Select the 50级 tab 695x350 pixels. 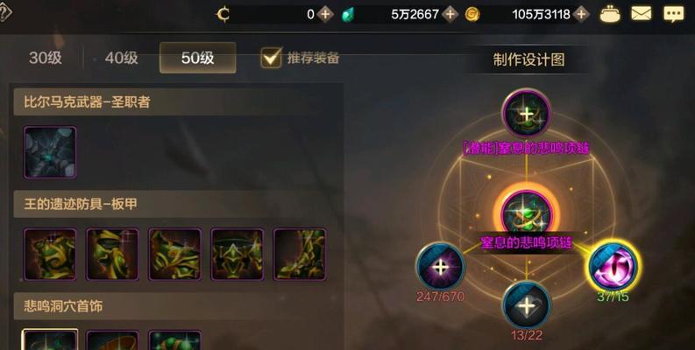[x=198, y=58]
